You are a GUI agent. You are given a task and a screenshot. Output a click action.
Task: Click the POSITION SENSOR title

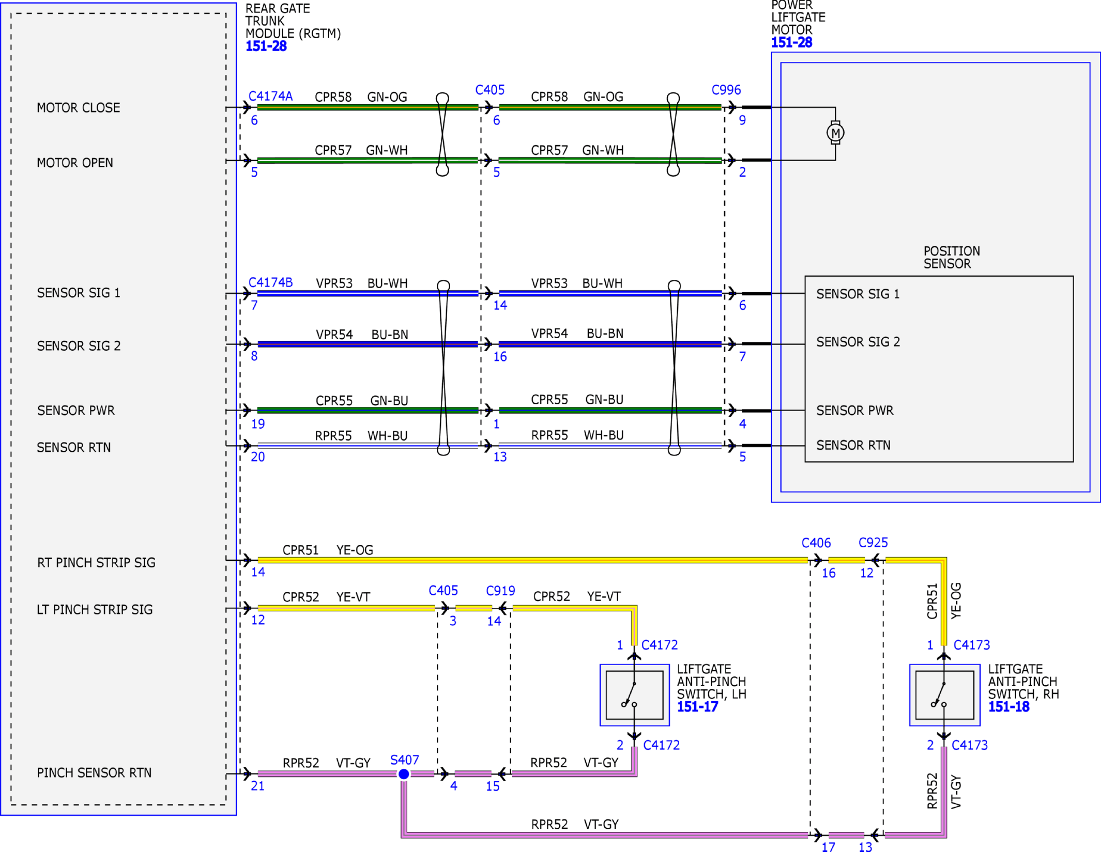952,257
